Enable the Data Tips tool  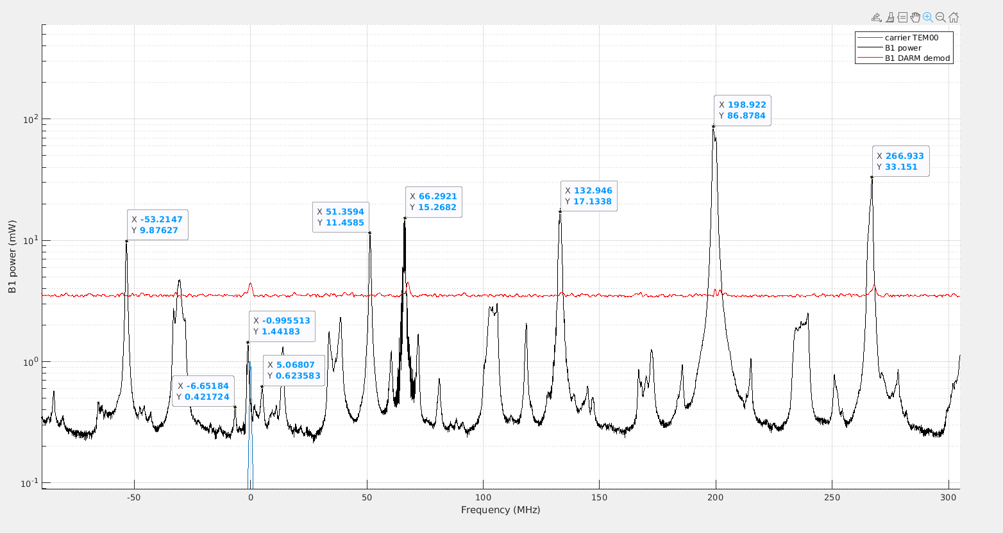pyautogui.click(x=902, y=17)
